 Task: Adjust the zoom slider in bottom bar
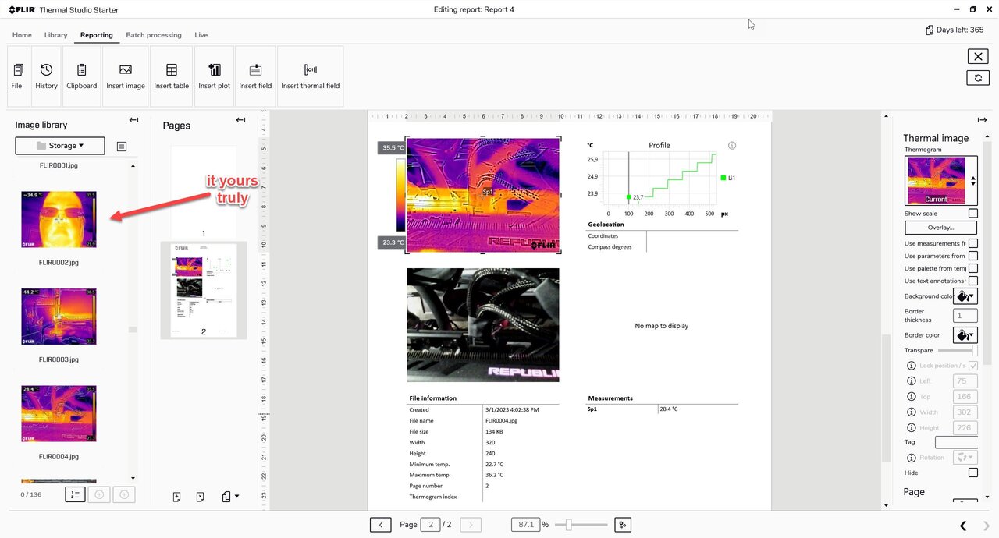[x=568, y=525]
